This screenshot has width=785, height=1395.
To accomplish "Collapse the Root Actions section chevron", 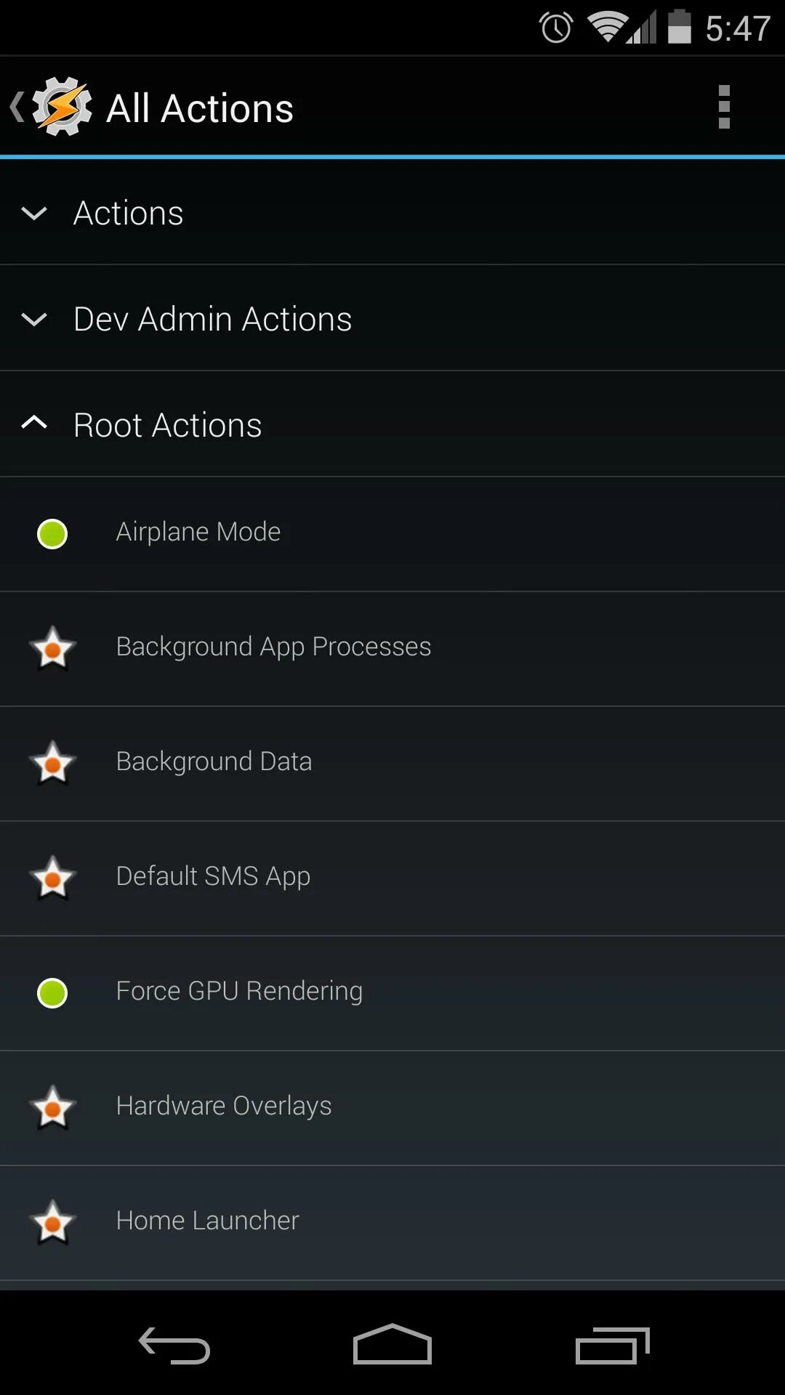I will pyautogui.click(x=34, y=423).
